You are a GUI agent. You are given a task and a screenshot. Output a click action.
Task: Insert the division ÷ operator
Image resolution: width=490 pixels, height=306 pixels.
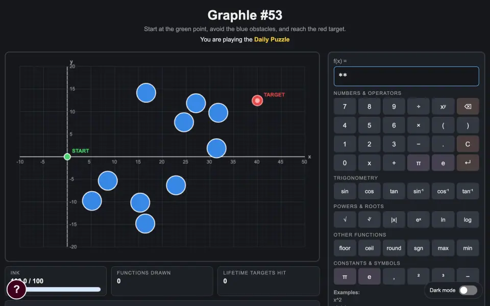tap(419, 107)
